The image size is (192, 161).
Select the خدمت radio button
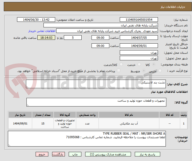coord(139,64)
